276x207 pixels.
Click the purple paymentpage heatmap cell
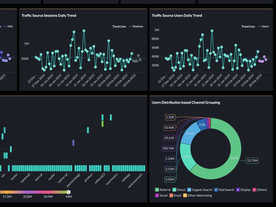(x=73, y=143)
